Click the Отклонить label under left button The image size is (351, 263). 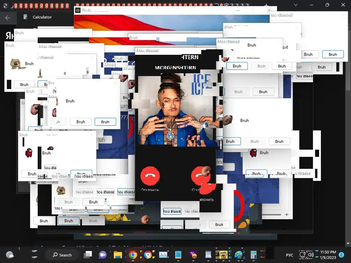[x=150, y=190]
